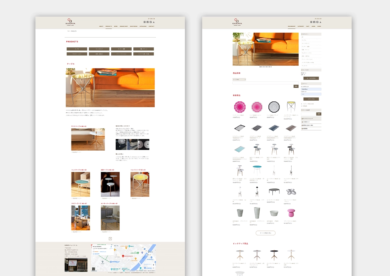Image resolution: width=390 pixels, height=276 pixels.
Task: Open the tall silver vase product
Action: click(257, 213)
